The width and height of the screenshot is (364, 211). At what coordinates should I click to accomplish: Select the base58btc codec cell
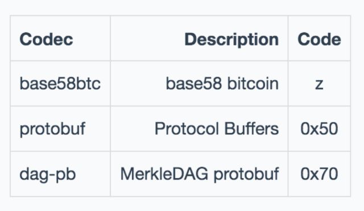[60, 84]
